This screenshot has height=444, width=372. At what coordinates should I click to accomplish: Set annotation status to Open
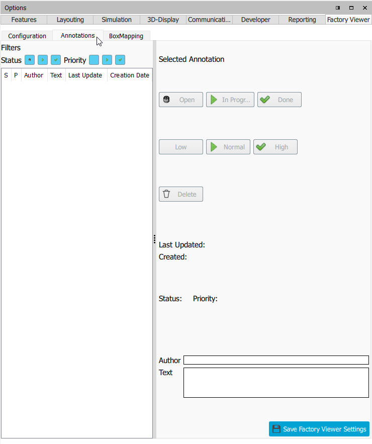click(181, 100)
